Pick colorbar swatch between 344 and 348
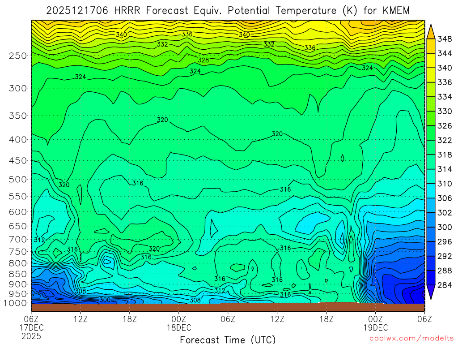This screenshot has width=458, height=344. (x=431, y=46)
